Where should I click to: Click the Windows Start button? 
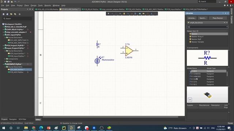pyautogui.click(x=3, y=128)
